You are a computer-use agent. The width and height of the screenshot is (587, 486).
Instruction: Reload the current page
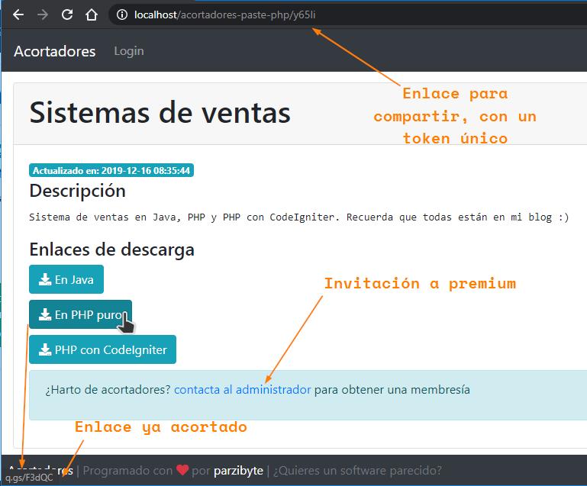pos(67,14)
